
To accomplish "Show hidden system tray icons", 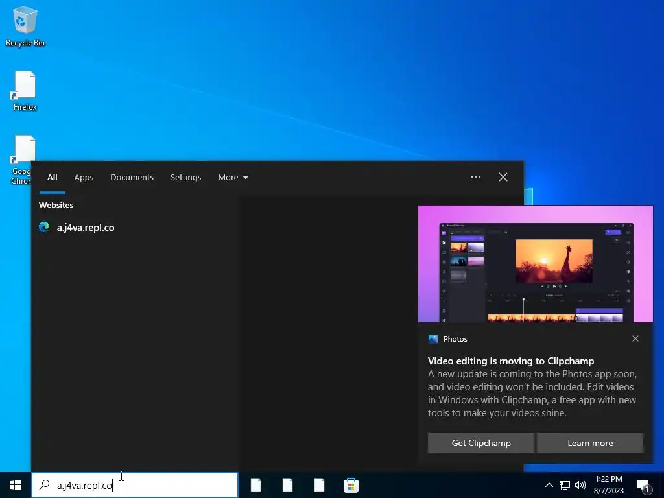I will pos(549,485).
